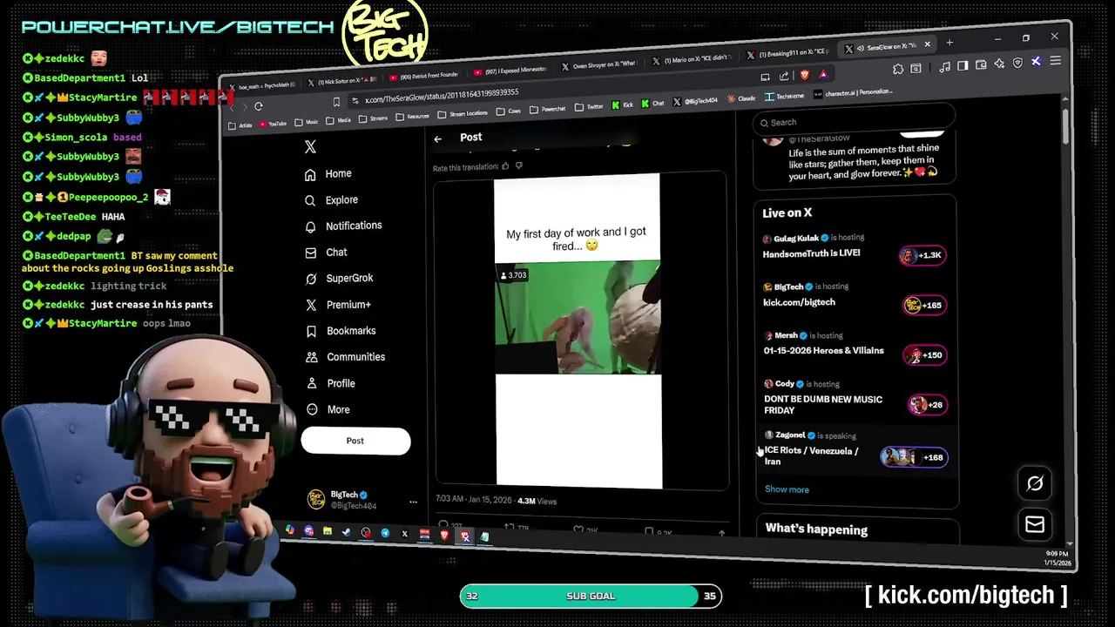Rate translation with thumbs down
This screenshot has width=1115, height=627.
coord(519,165)
